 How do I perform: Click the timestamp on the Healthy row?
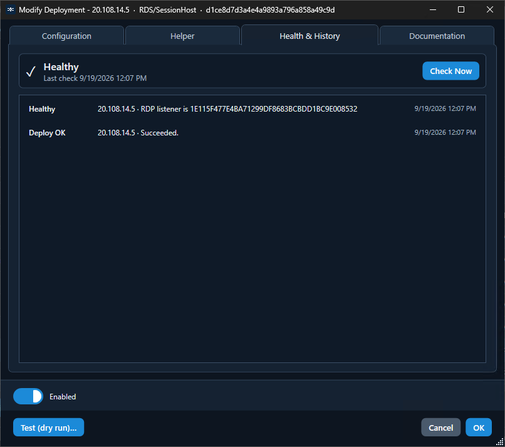[x=445, y=108]
